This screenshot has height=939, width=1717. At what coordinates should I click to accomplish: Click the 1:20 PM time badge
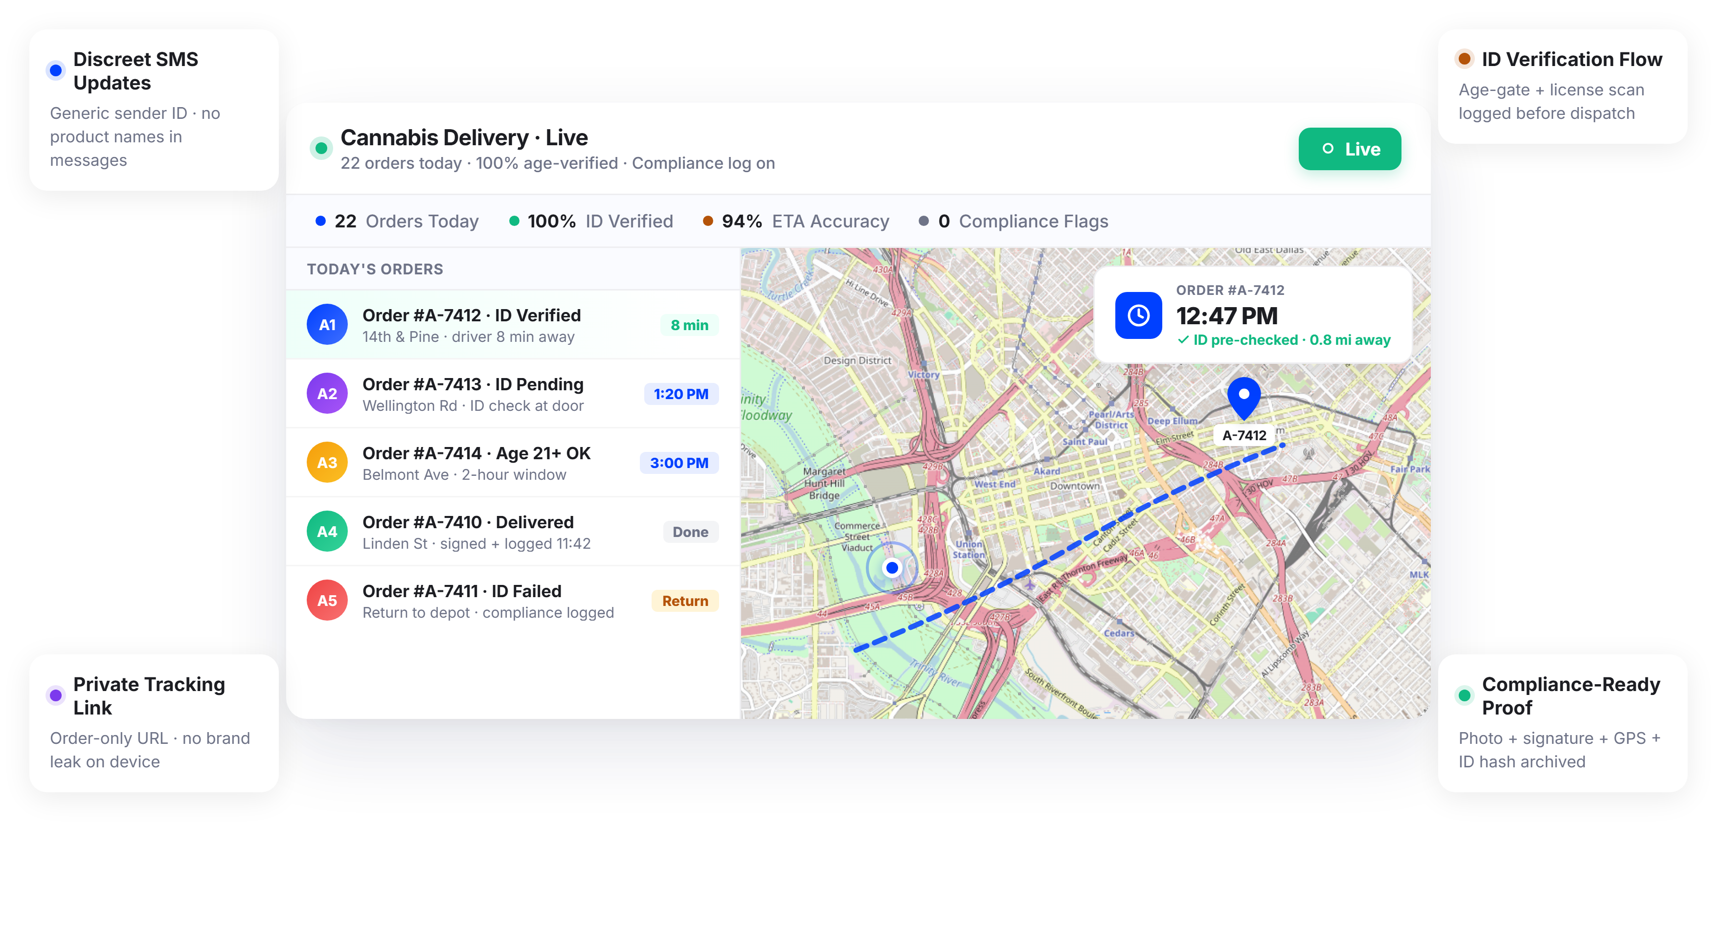tap(681, 394)
